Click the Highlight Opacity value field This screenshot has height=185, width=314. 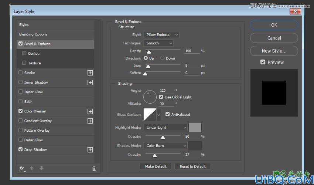(x=192, y=137)
